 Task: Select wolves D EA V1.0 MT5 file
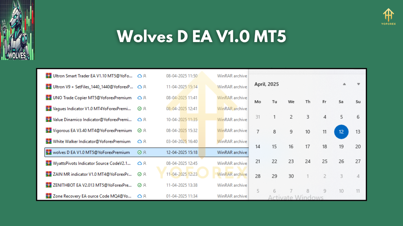tap(91, 153)
